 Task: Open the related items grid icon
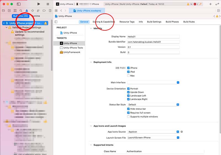click(x=56, y=10)
